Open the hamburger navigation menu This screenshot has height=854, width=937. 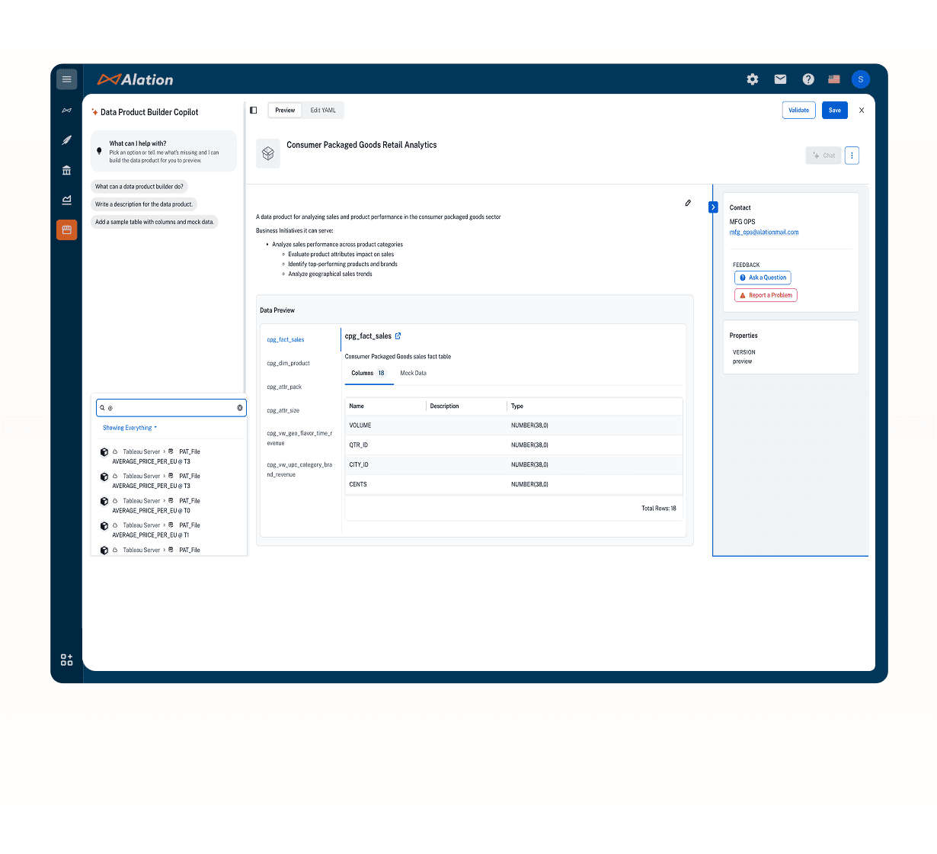click(x=66, y=79)
